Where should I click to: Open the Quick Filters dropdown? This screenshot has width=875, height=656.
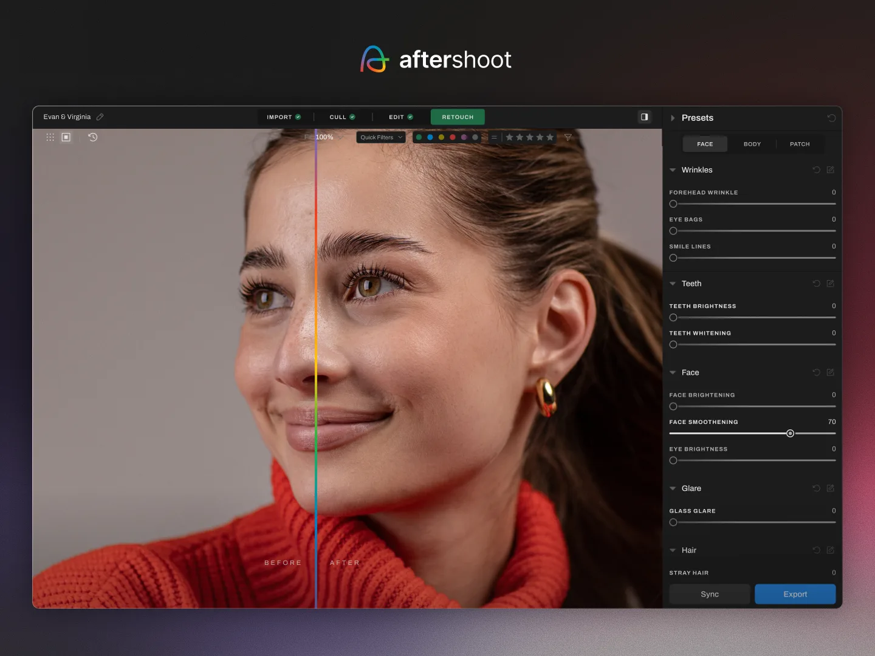pyautogui.click(x=380, y=137)
